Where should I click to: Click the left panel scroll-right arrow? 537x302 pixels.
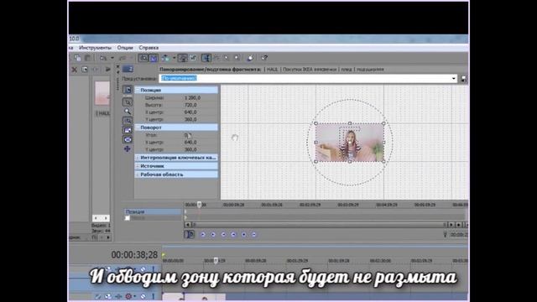(107, 218)
